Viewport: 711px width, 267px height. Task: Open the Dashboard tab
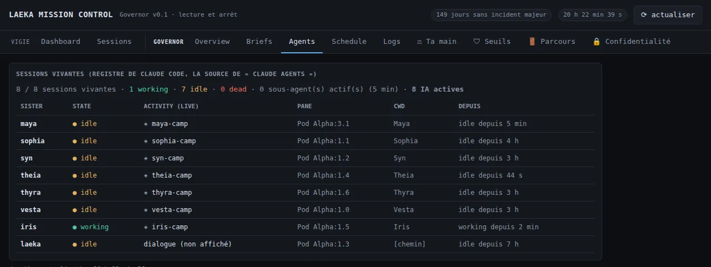[x=61, y=42]
